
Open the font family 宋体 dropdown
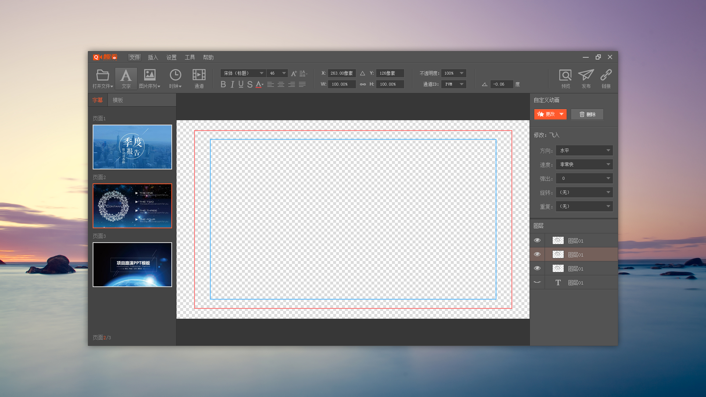click(x=243, y=73)
